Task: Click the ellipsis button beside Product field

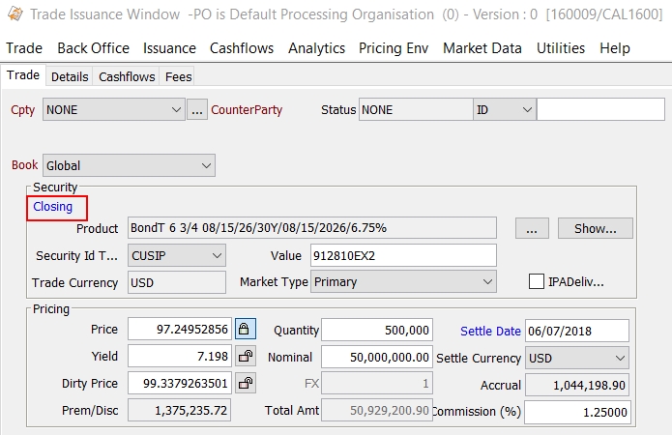Action: [532, 228]
